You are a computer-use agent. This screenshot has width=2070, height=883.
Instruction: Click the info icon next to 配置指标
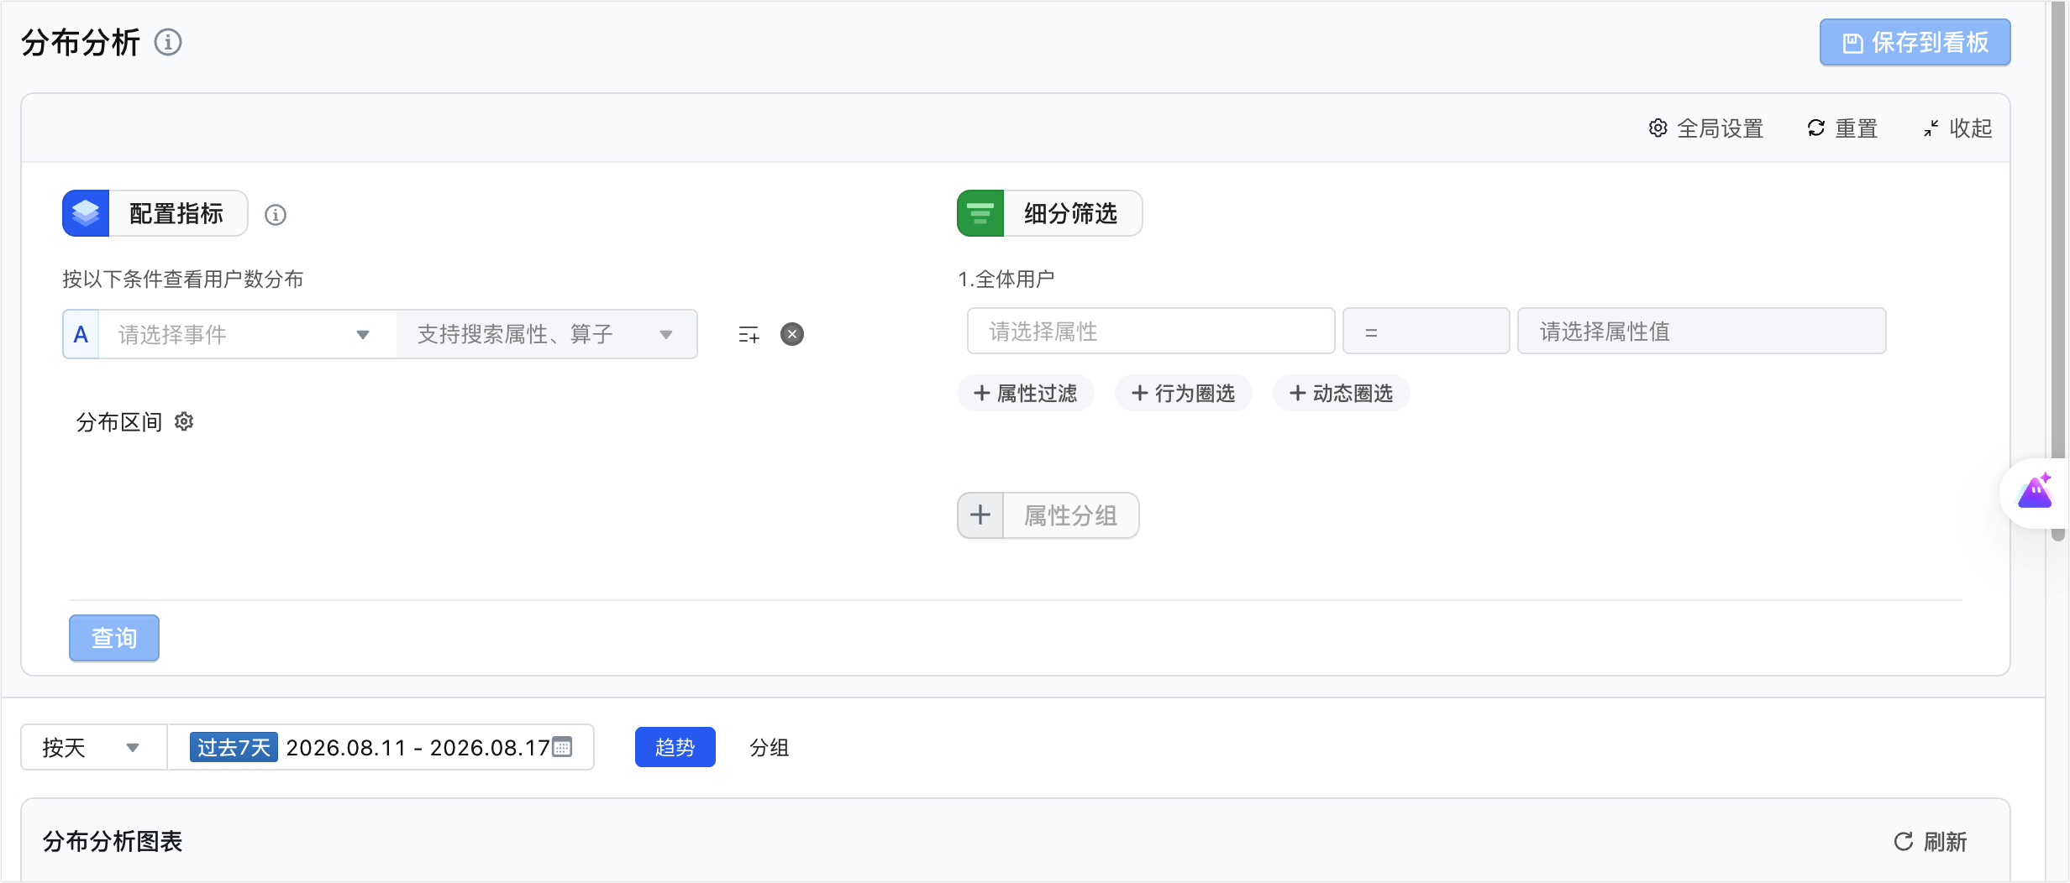tap(276, 215)
